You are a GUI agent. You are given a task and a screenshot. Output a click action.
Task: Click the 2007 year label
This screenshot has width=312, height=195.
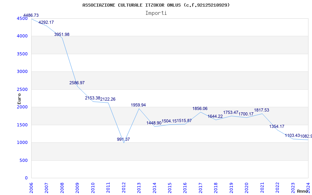(46, 188)
